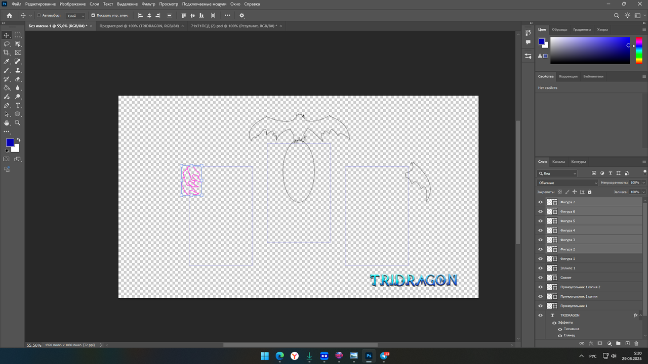
Task: Open the Windows Start menu
Action: [x=265, y=356]
